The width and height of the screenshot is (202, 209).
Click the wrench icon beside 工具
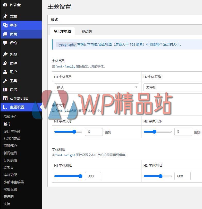(x=5, y=81)
